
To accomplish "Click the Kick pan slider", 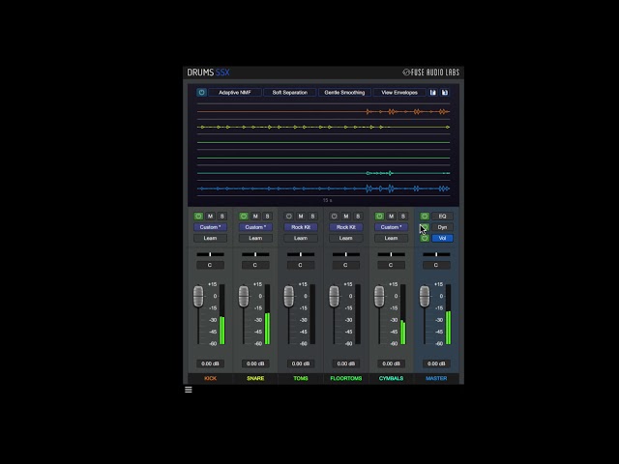I will pos(211,254).
